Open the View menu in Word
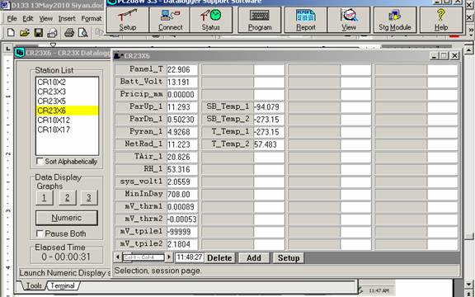This screenshot has width=475, height=297. coord(45,19)
